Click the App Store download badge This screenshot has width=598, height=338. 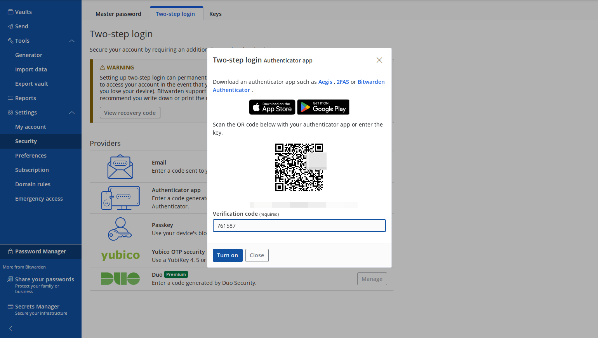(x=272, y=107)
